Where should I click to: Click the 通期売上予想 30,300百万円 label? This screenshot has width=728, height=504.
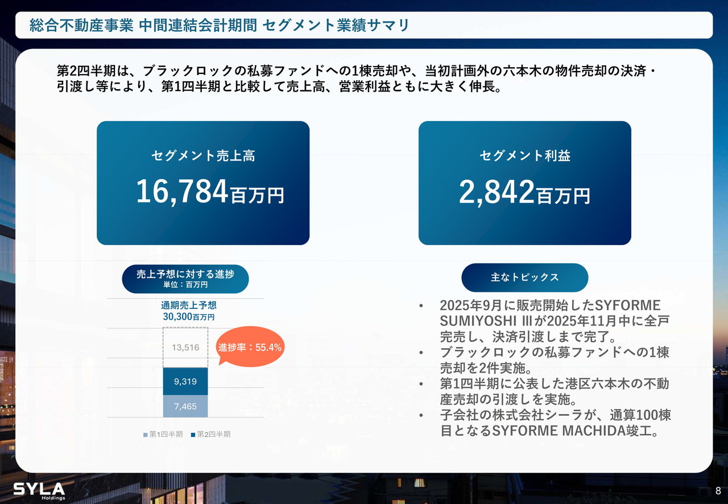click(188, 311)
